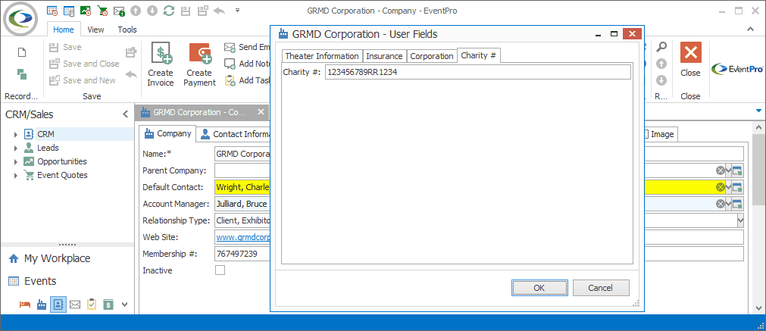The image size is (766, 331).
Task: Select the Corporation tab in User Fields
Action: [432, 56]
